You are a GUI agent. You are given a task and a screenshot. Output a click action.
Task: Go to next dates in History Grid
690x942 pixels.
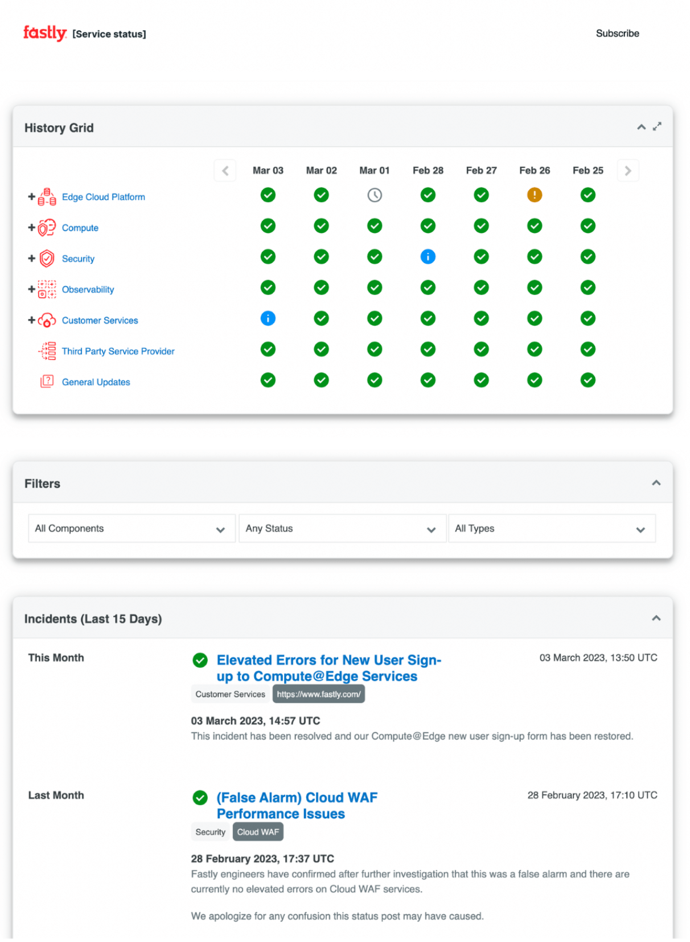[x=628, y=171]
